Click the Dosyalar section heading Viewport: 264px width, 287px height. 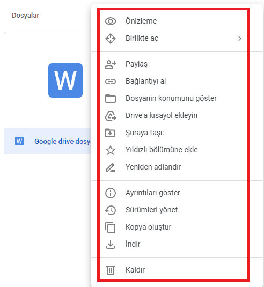pos(25,16)
